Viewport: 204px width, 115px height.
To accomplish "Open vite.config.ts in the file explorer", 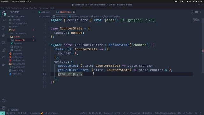I will coord(19,70).
